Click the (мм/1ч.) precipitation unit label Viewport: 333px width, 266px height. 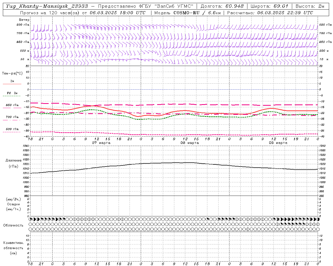[14, 209]
